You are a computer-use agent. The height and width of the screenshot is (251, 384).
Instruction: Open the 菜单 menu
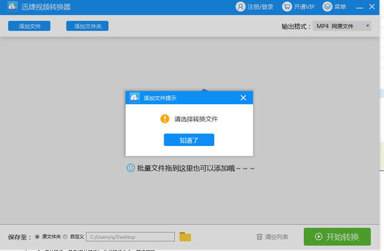tap(334, 6)
